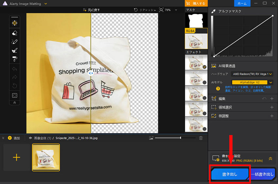Click the 購入する purchase button
Screen dimensions: 278x184
(x=196, y=3)
